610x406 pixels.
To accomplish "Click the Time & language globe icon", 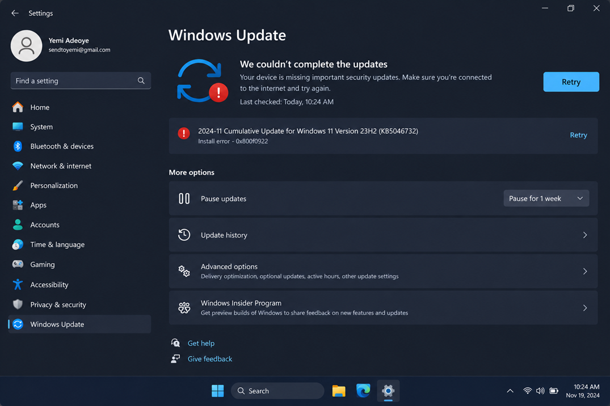I will 18,244.
